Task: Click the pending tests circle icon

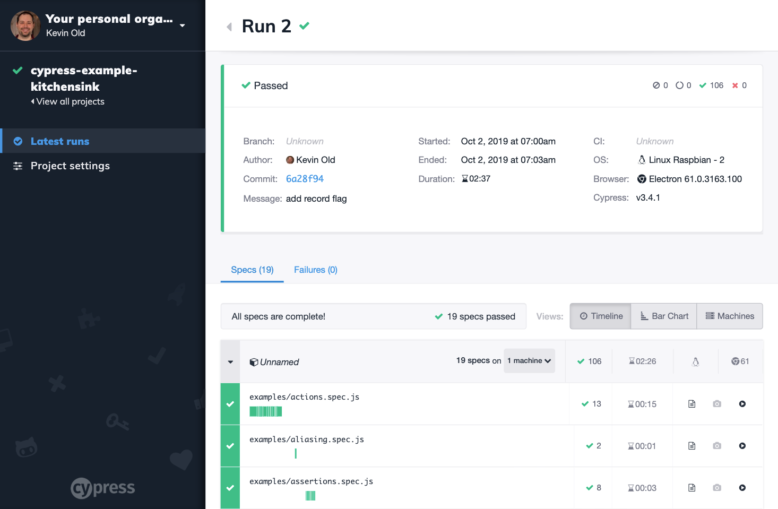Action: pyautogui.click(x=679, y=85)
